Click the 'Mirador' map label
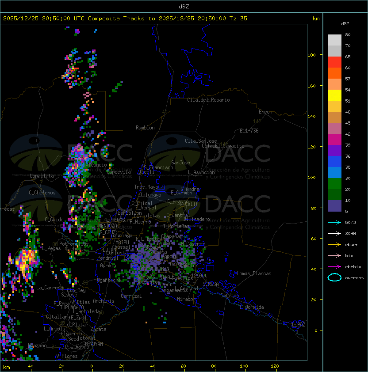Viewport: 368px width, 372px height. [x=186, y=299]
